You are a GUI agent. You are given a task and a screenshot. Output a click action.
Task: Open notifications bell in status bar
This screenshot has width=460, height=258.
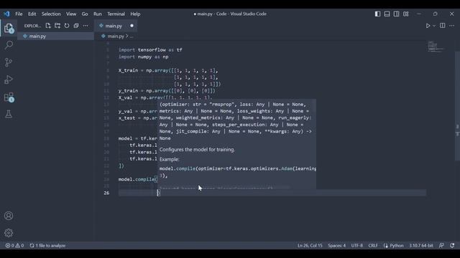point(452,245)
